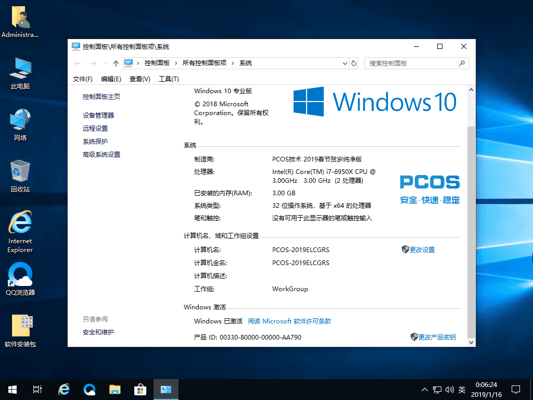Click the control panel window title icon
533x400 pixels.
tap(76, 46)
